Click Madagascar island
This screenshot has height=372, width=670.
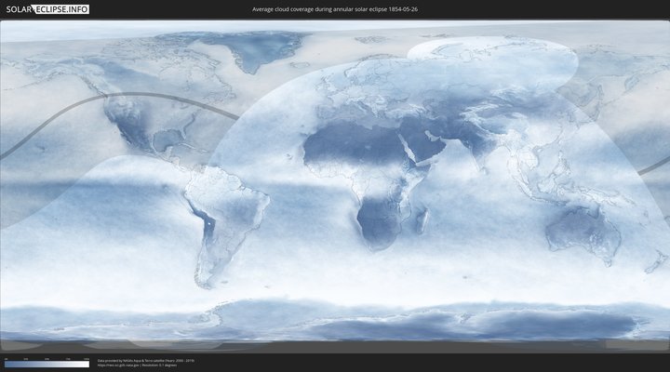point(422,221)
